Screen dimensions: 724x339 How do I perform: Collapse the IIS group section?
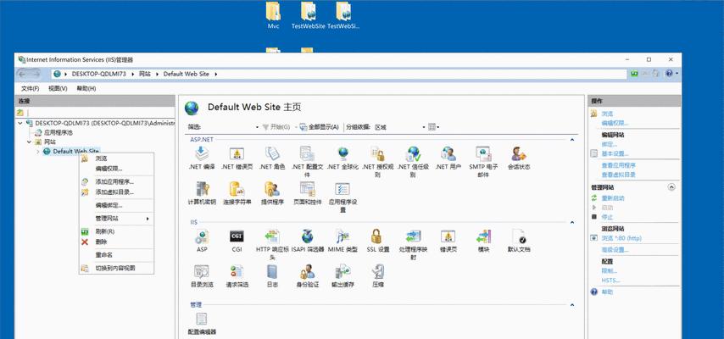tap(572, 222)
